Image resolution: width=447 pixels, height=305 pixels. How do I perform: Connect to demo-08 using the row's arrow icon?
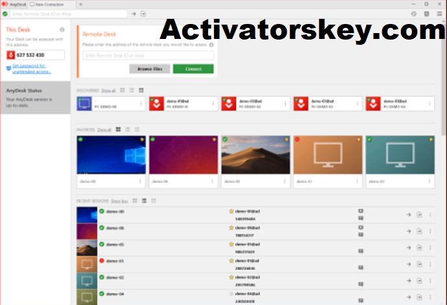coord(409,231)
